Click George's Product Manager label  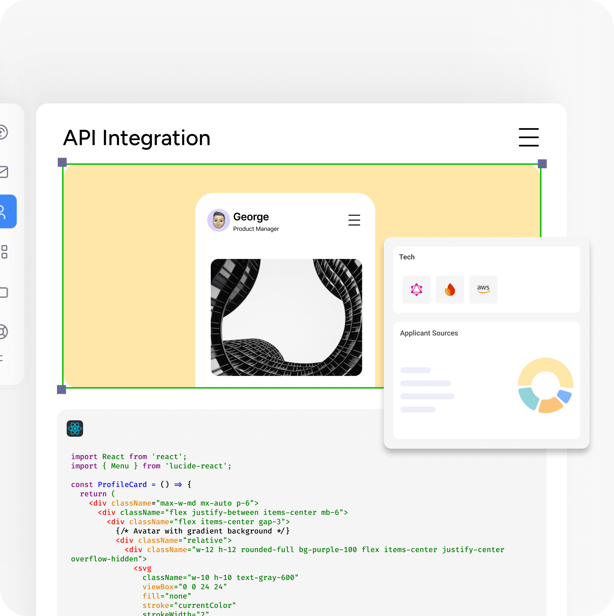[x=256, y=229]
